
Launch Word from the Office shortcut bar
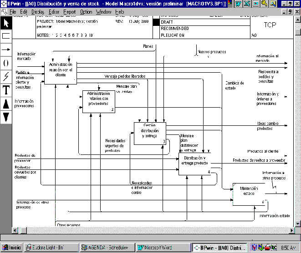pos(238,4)
